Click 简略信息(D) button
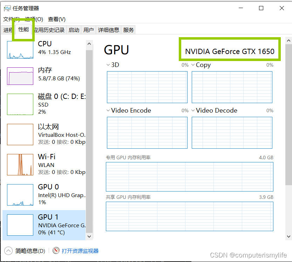This screenshot has width=292, height=262. tap(30, 251)
